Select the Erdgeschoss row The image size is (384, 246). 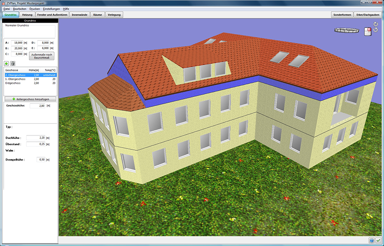pos(31,83)
